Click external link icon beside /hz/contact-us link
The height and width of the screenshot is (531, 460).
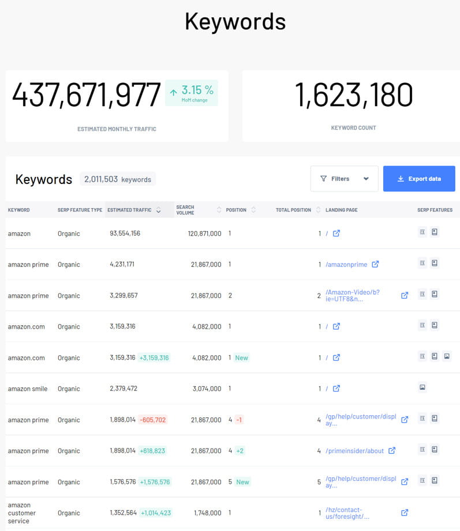405,513
